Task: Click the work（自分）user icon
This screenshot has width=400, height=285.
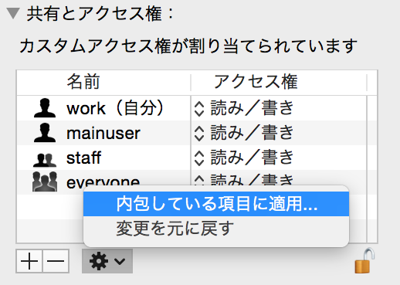Action: click(x=45, y=108)
